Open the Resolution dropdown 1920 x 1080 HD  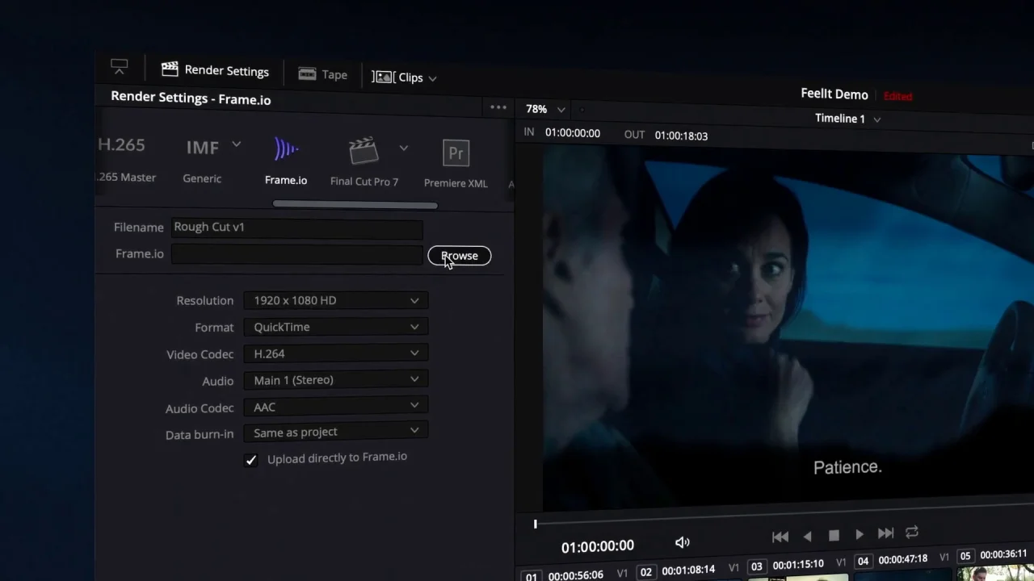(335, 300)
